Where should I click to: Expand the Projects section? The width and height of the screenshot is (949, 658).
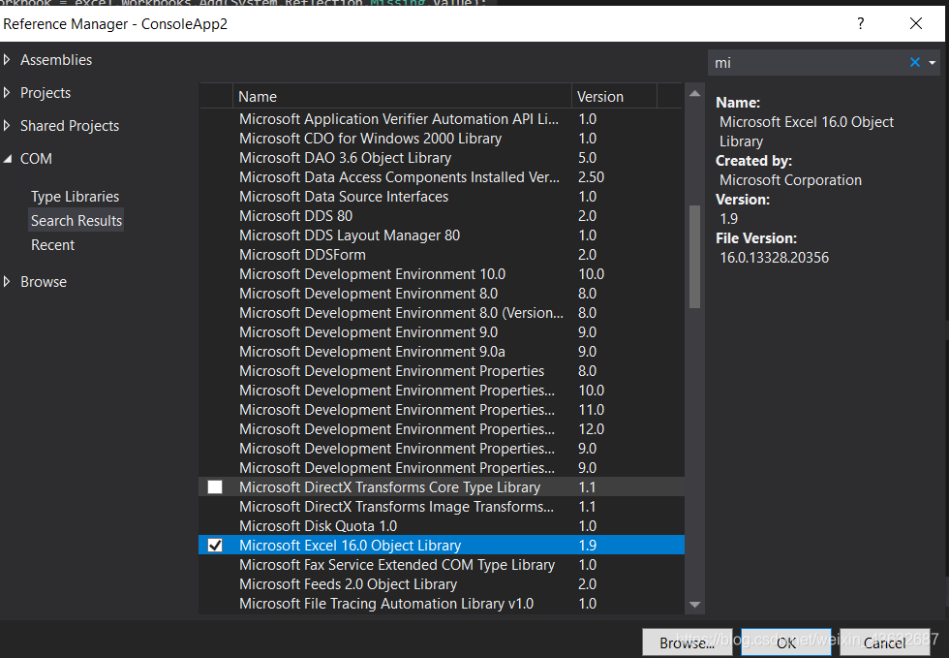8,93
